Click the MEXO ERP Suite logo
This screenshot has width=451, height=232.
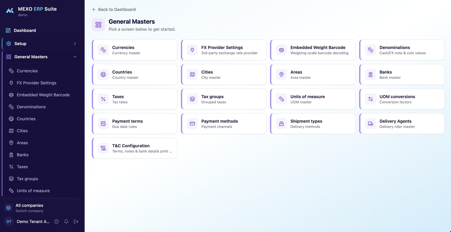click(x=10, y=11)
